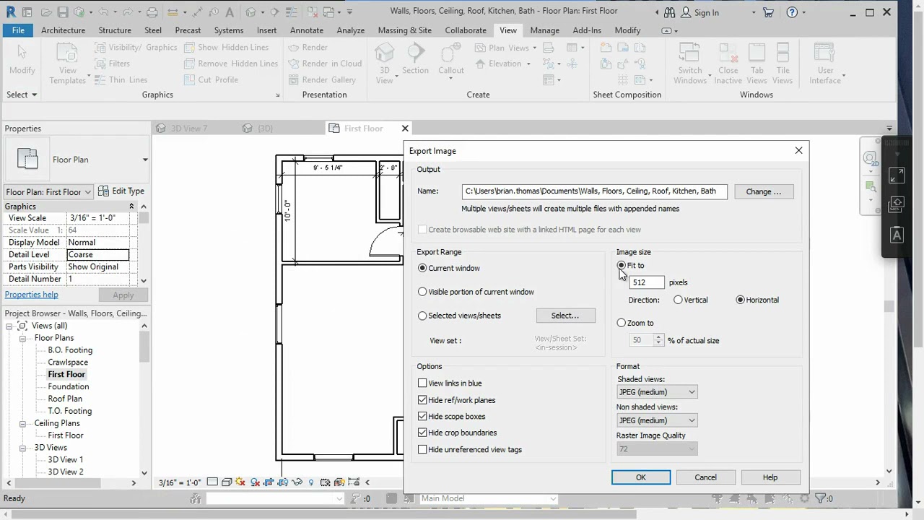
Task: Open the Properties help link
Action: [32, 295]
